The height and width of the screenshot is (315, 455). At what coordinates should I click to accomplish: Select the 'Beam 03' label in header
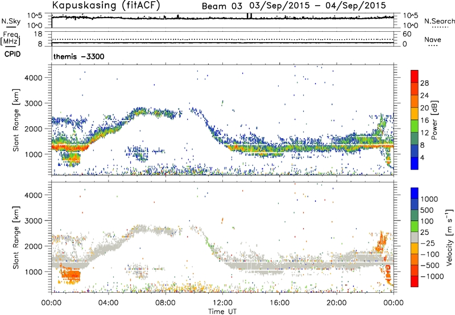[222, 6]
